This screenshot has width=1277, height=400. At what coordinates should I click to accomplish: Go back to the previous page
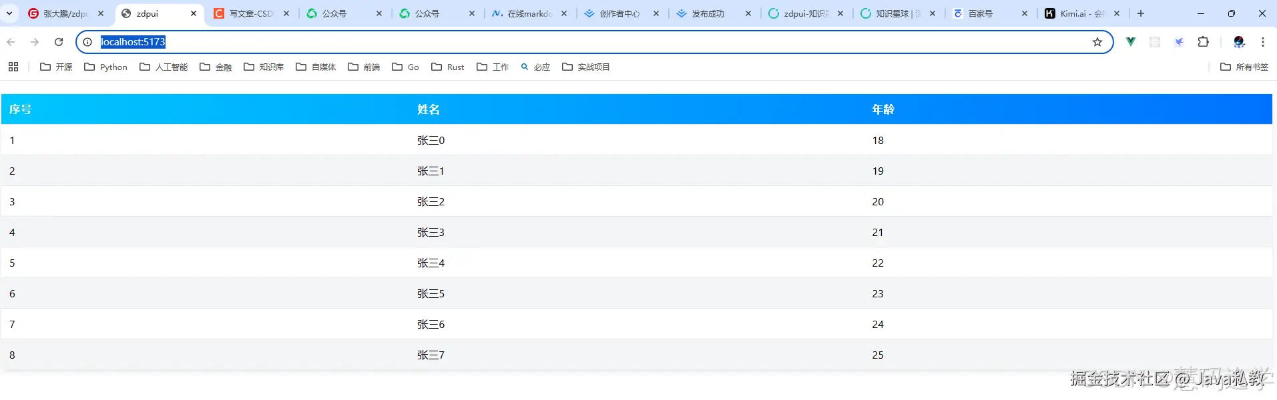(11, 42)
